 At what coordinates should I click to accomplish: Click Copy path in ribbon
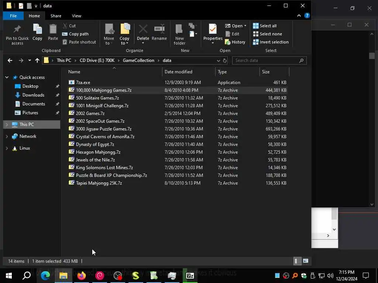pos(75,34)
